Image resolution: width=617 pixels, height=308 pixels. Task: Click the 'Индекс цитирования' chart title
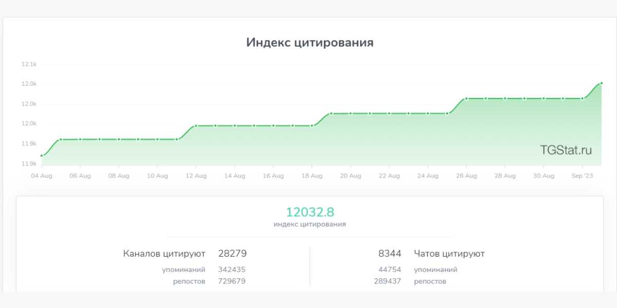[x=310, y=43]
